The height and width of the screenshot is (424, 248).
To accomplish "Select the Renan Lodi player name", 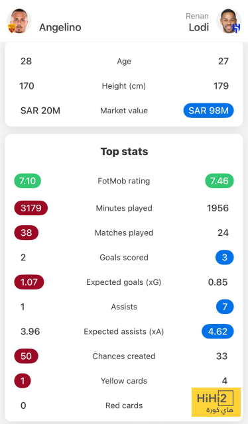I will [198, 23].
